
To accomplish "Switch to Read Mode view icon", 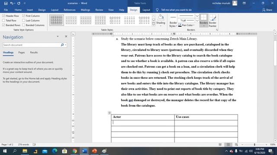I will coord(220,145).
